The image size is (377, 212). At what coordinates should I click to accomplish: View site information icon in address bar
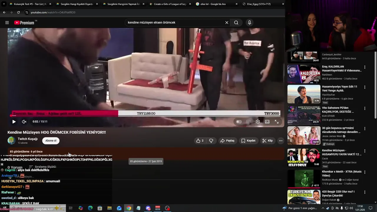coord(27,12)
